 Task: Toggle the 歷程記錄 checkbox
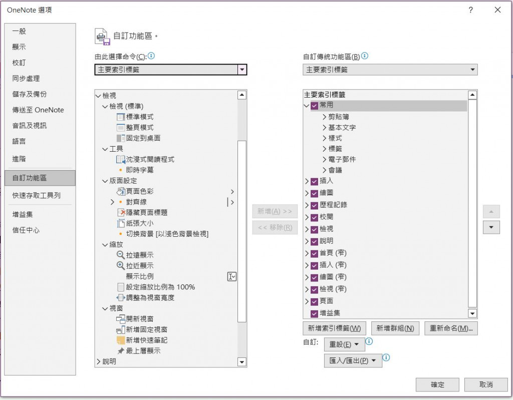[314, 206]
